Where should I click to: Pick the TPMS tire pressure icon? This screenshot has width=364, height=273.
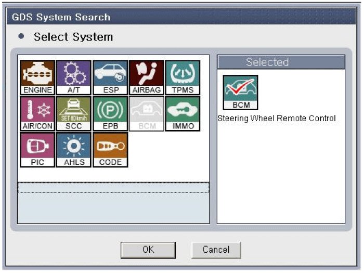click(183, 77)
